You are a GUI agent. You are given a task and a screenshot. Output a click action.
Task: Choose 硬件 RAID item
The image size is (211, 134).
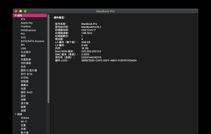coord(27,92)
